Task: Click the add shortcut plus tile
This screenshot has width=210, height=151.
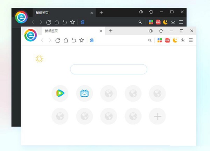Action: [157, 116]
